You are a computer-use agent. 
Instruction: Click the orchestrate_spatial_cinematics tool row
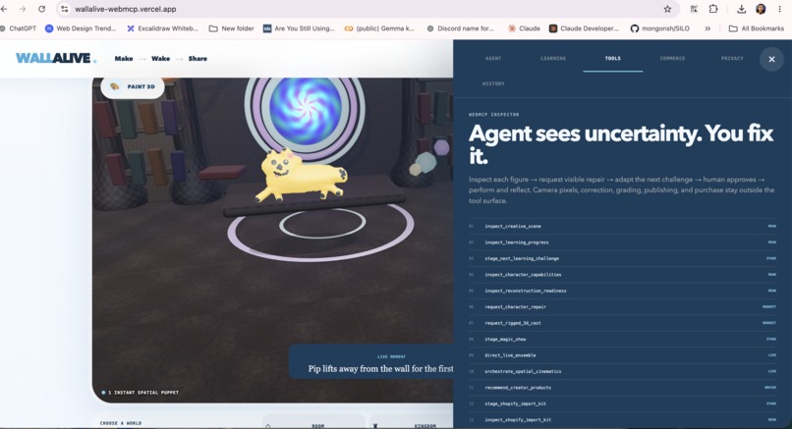[x=622, y=371]
